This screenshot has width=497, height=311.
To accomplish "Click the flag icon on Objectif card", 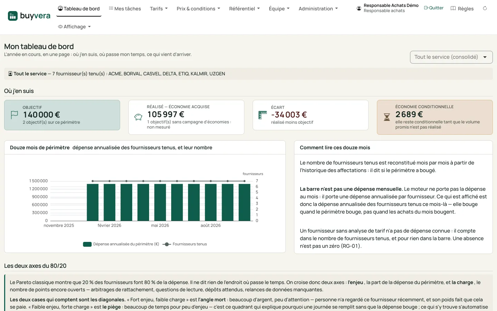I will [x=14, y=115].
